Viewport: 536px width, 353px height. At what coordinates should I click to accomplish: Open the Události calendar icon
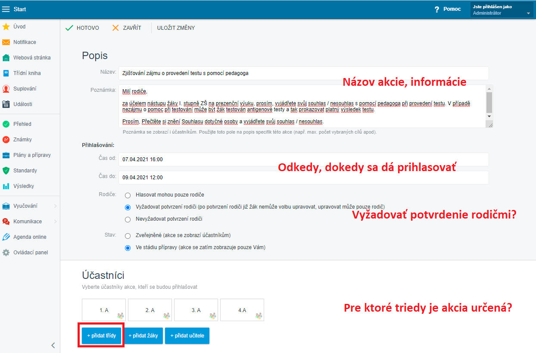pyautogui.click(x=6, y=104)
